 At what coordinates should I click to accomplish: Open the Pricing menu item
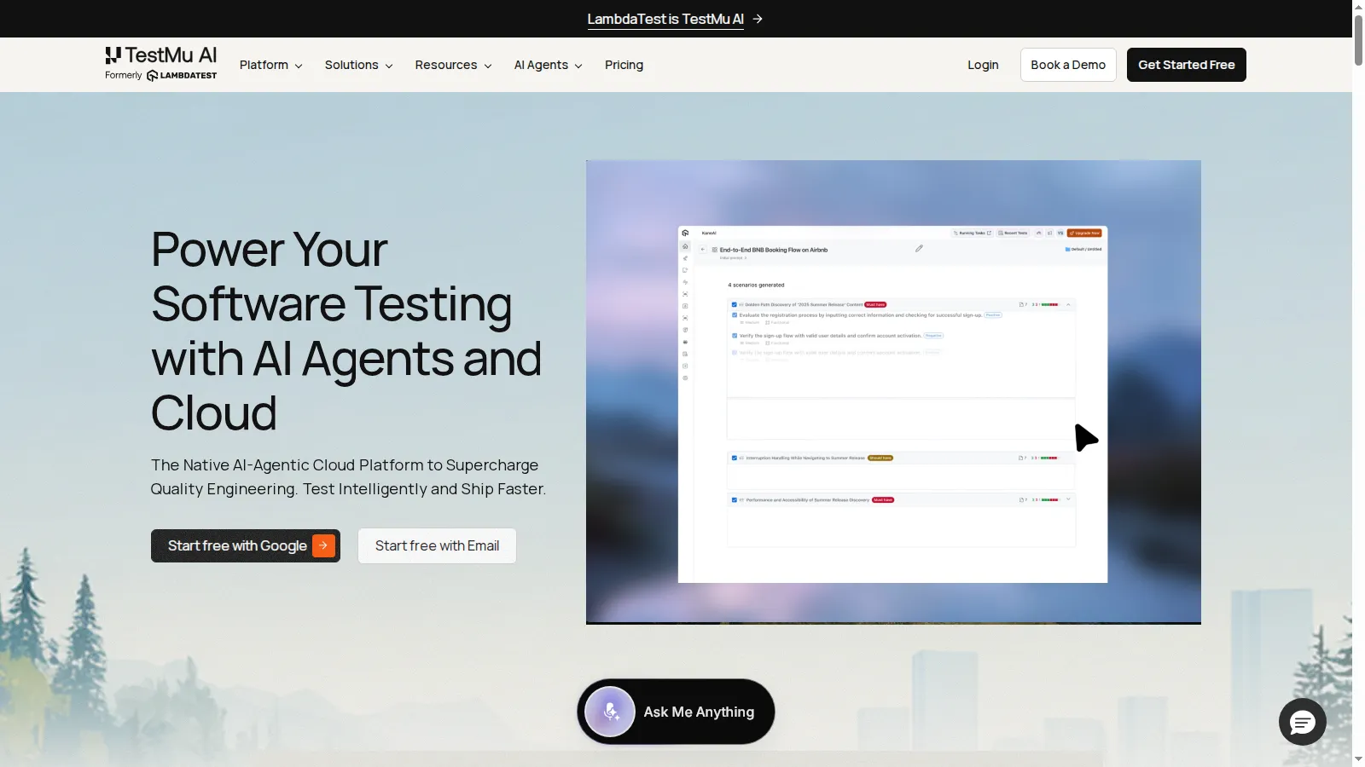[x=624, y=65]
